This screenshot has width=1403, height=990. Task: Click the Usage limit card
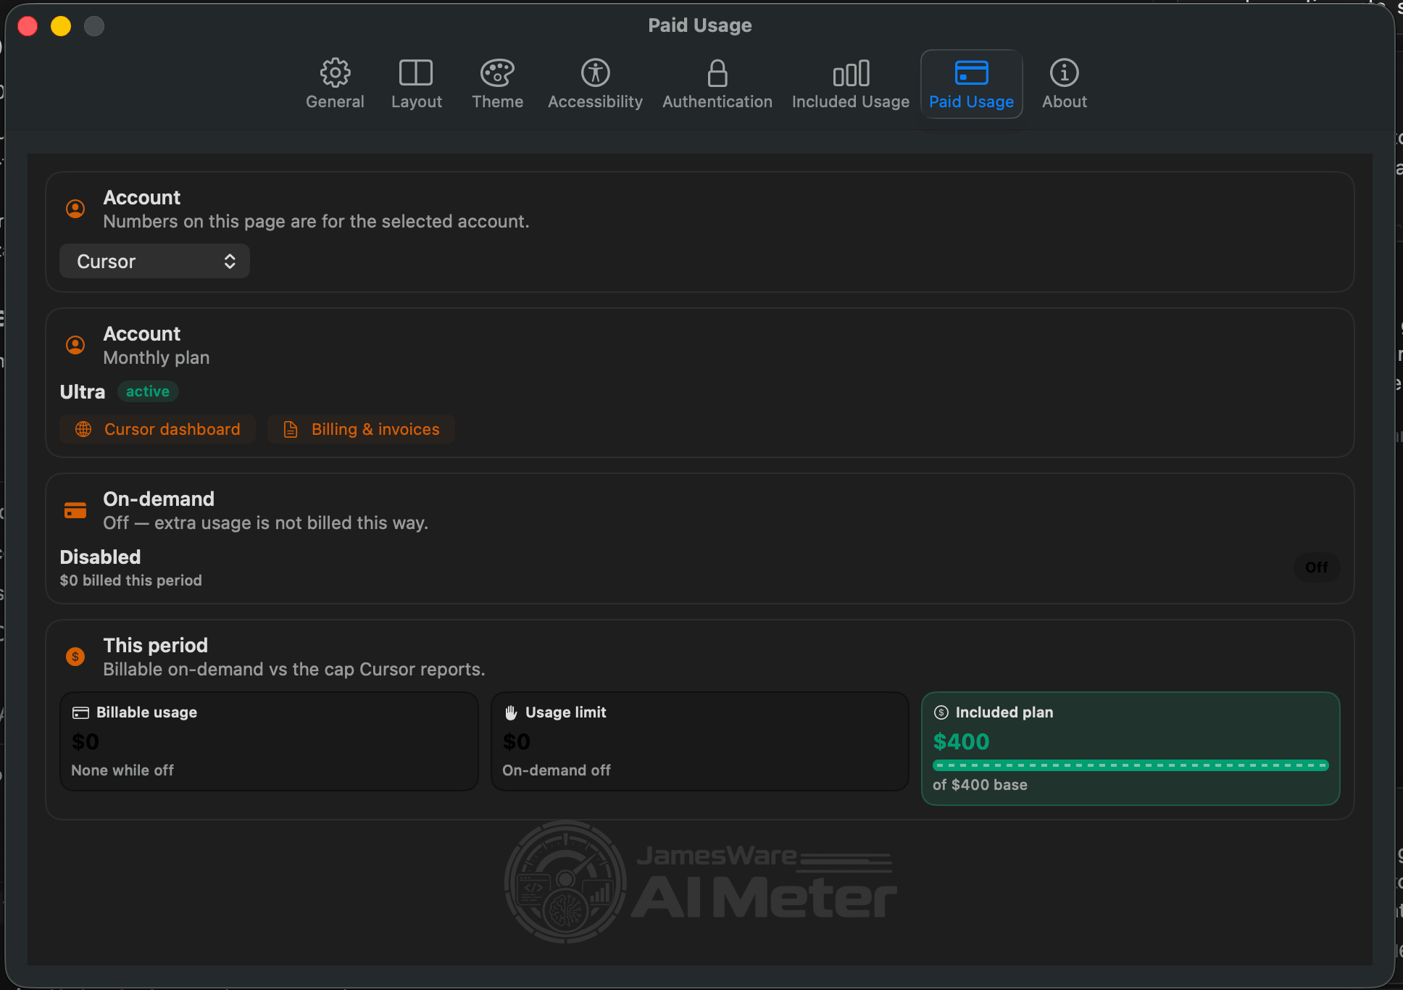click(x=699, y=741)
